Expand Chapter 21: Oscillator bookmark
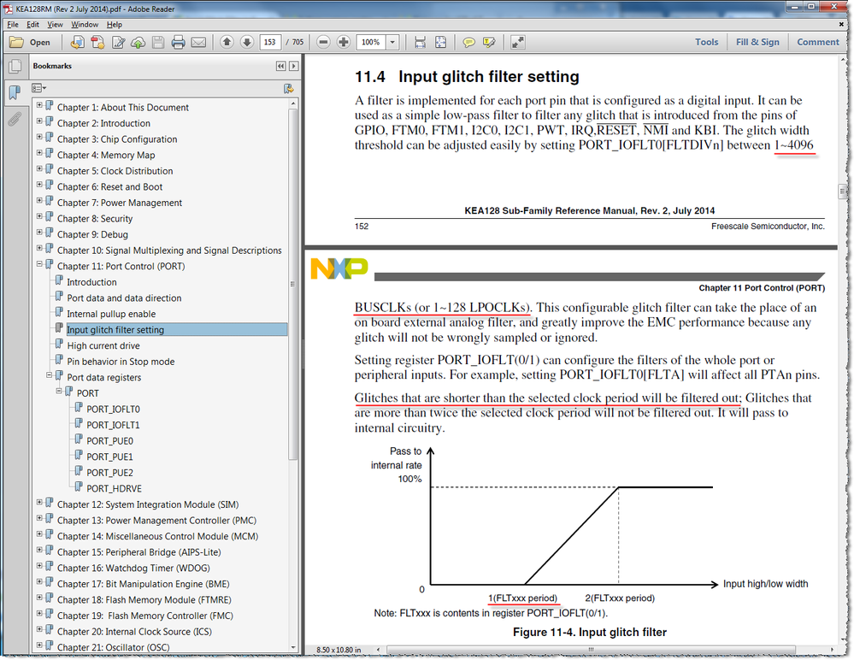This screenshot has width=854, height=660. (39, 645)
